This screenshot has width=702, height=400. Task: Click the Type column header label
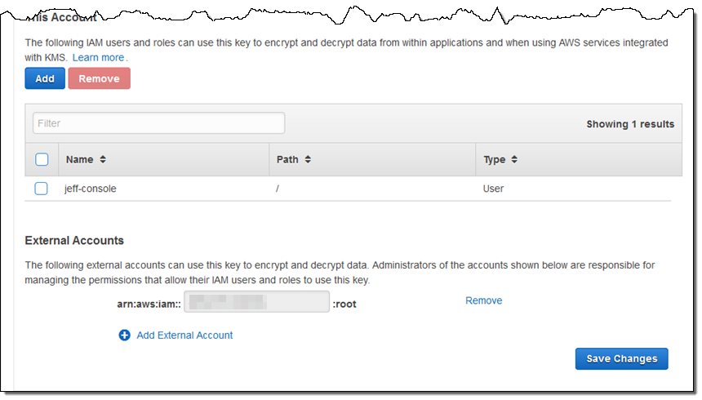point(494,160)
